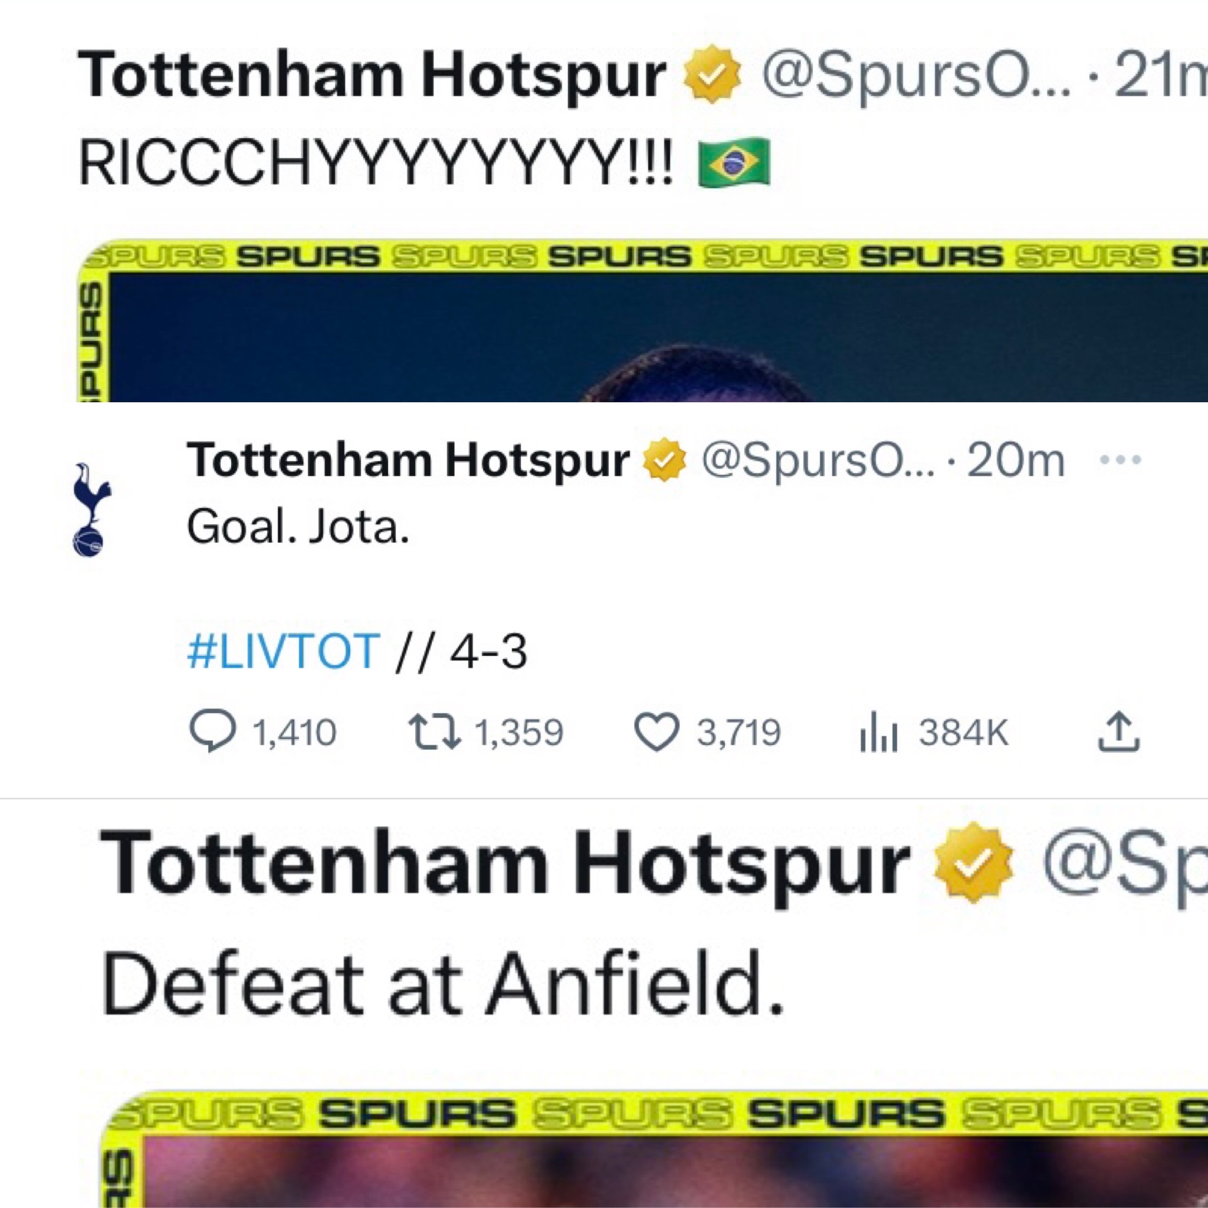The height and width of the screenshot is (1208, 1208).
Task: Click the Brazil flag emoji
Action: click(734, 163)
